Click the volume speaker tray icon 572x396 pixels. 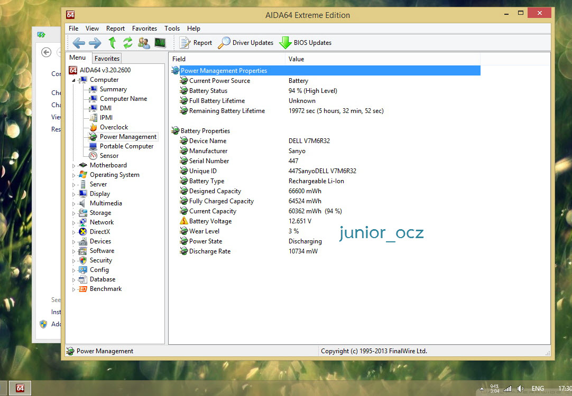coord(520,389)
